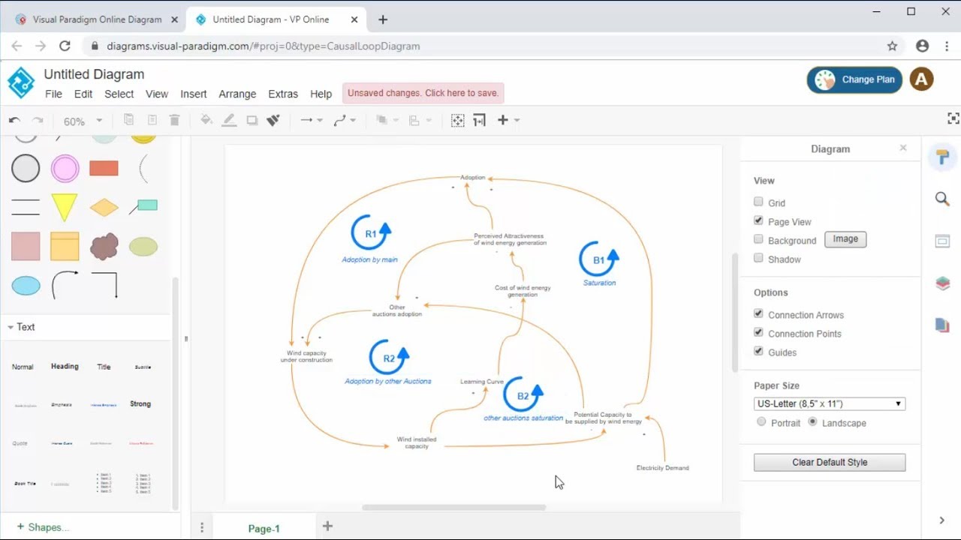The image size is (961, 540).
Task: Switch to the Page-1 tab
Action: tap(264, 528)
